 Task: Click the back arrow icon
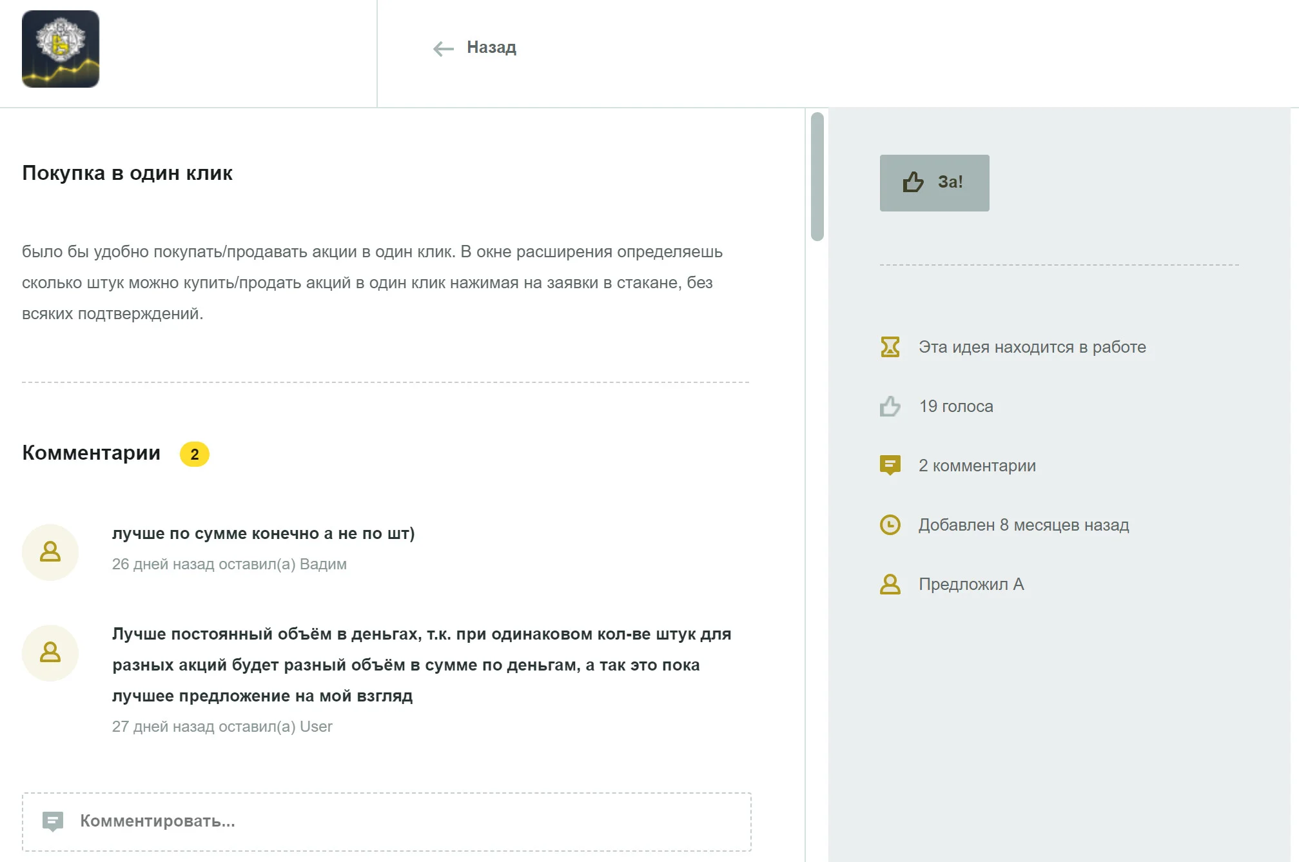444,48
